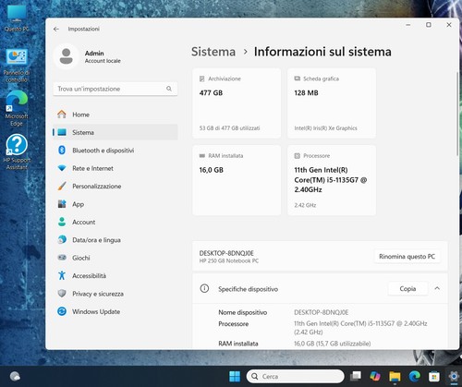Focus the Trova un'impostazione search field

(x=115, y=89)
